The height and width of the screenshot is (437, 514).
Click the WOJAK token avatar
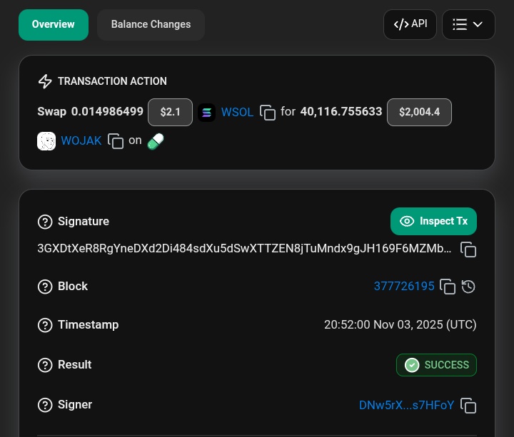pos(46,141)
